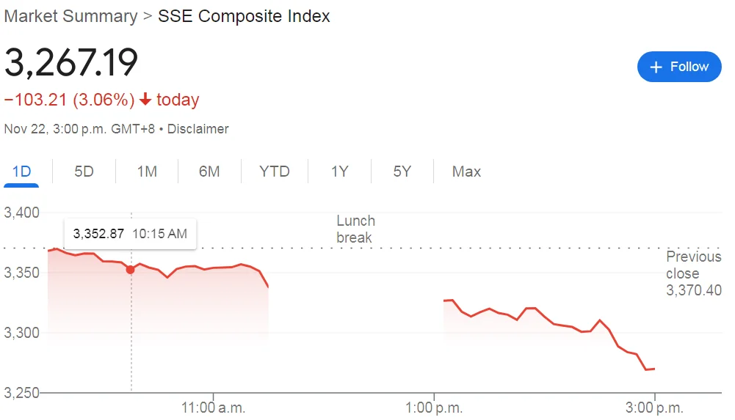Click the red down arrow icon
Screen dimensions: 735x420
145,99
